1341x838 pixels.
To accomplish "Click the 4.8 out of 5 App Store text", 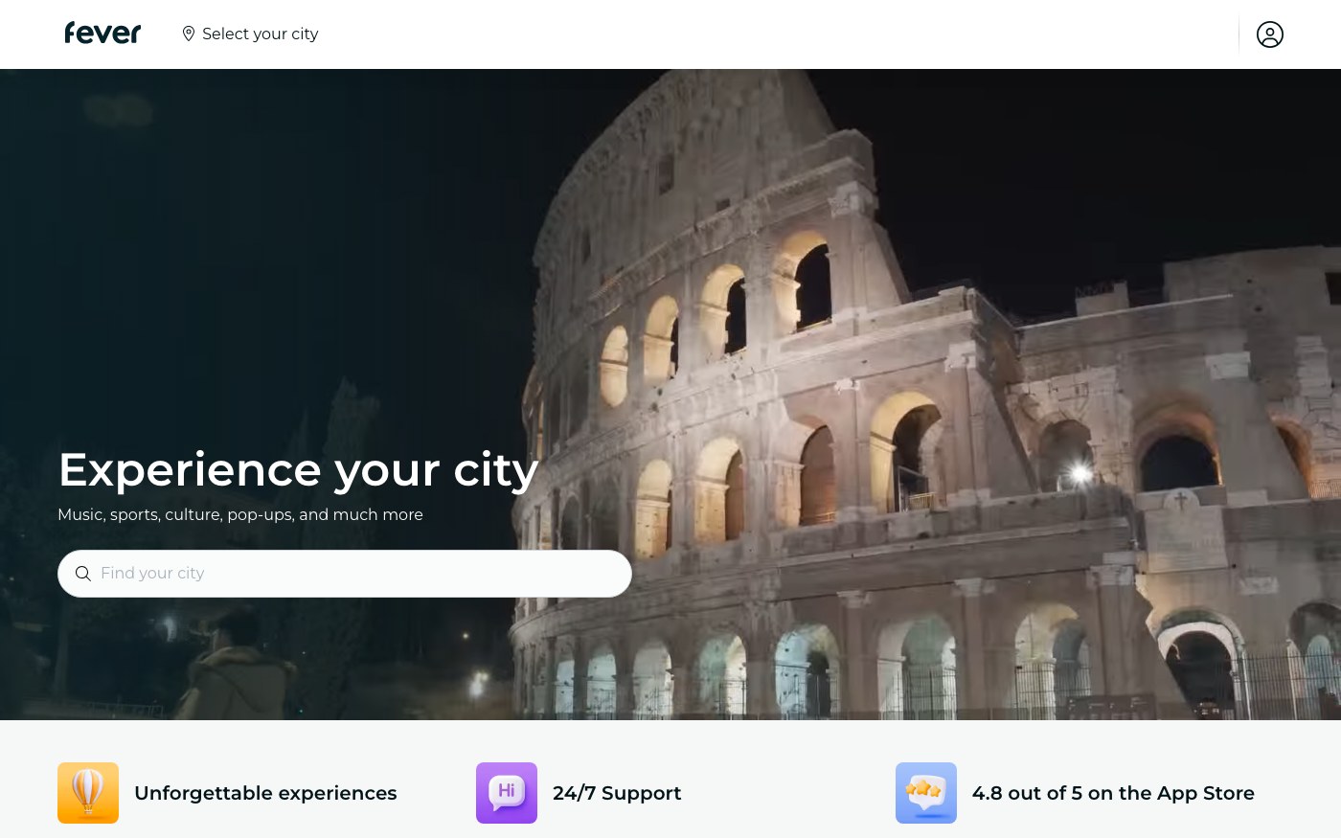I will pos(1113,793).
